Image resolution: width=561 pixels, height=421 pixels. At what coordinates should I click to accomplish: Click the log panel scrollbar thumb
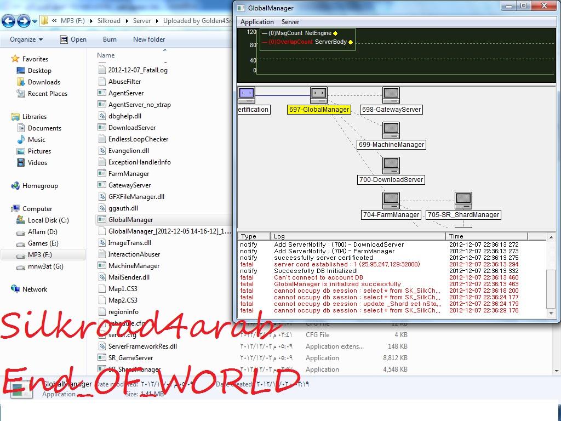tap(551, 289)
